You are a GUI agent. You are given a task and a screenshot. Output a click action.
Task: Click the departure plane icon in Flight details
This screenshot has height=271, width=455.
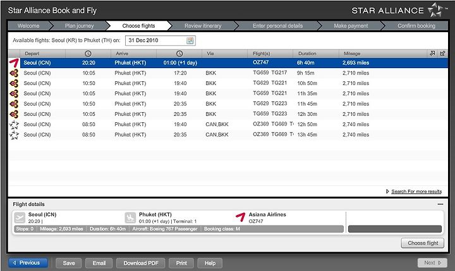(20, 217)
